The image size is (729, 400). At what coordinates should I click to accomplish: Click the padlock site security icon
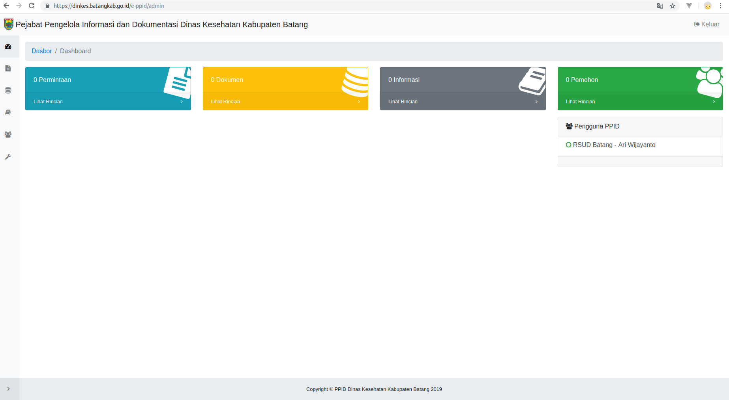point(47,6)
